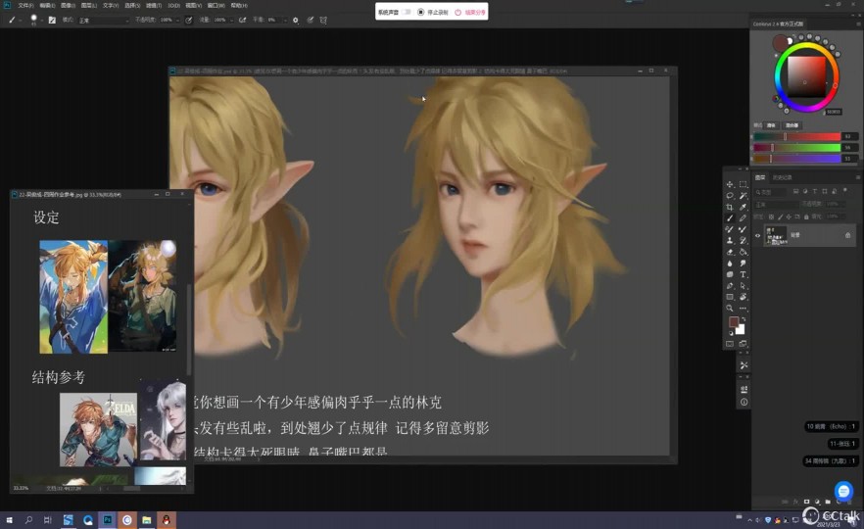Toggle the 系统声音 switch
The height and width of the screenshot is (529, 864).
[407, 12]
